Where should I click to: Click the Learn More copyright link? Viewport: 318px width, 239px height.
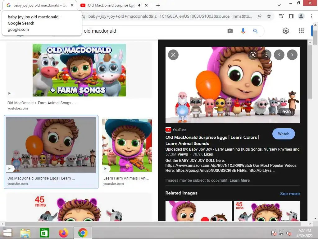pos(239,180)
